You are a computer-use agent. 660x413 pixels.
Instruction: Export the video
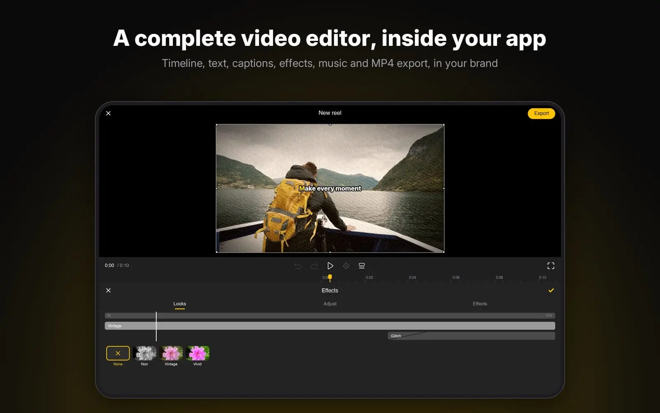pyautogui.click(x=541, y=114)
